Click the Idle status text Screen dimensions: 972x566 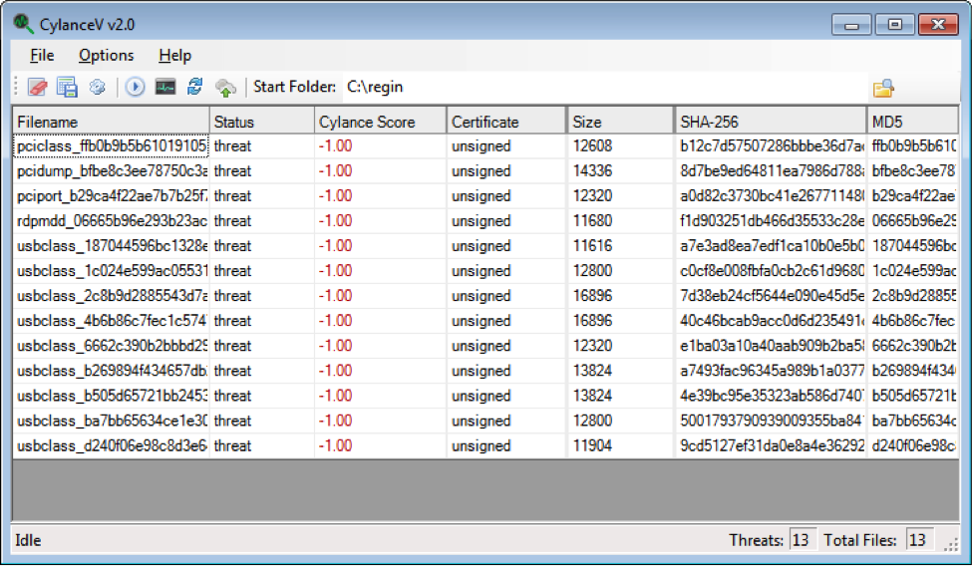point(28,540)
